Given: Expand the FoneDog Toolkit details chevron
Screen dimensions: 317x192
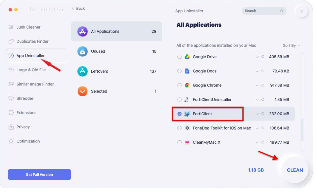Looking at the screenshot, I should pos(257,128).
